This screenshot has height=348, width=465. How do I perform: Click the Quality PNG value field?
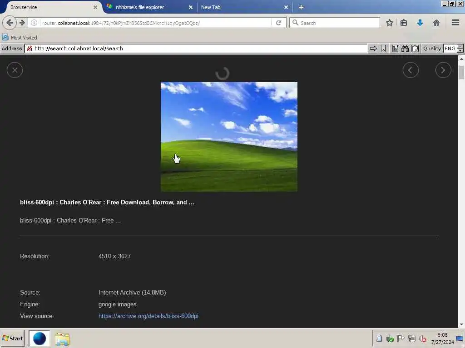(x=450, y=48)
